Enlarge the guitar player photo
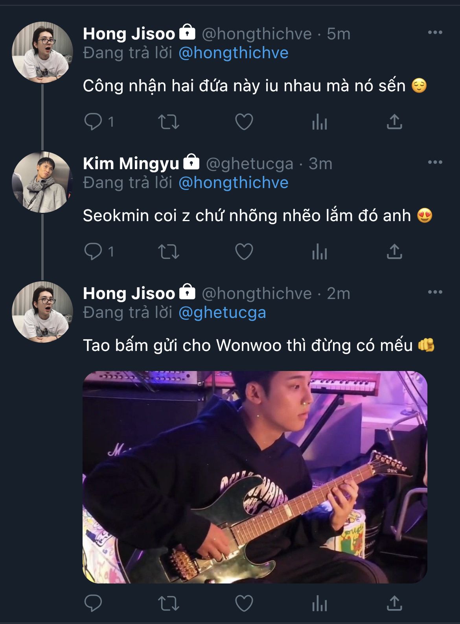460x624 pixels. [255, 477]
